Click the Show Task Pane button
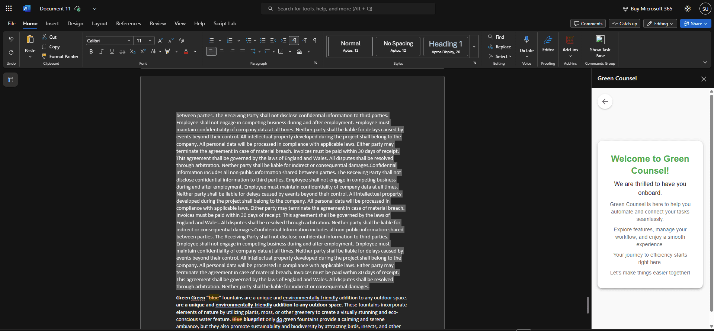This screenshot has height=331, width=714. (x=600, y=46)
